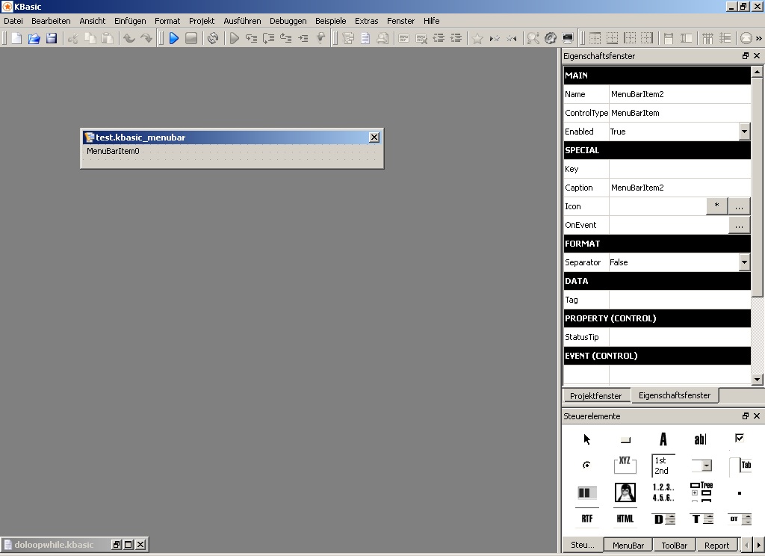Screen dimensions: 765x556
Task: Select the TreeView control in the toolbox
Action: pyautogui.click(x=701, y=492)
